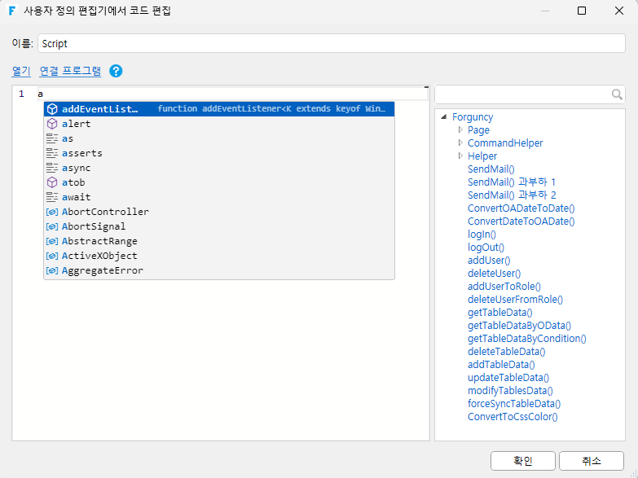
Task: Click the Script name input field
Action: [331, 43]
